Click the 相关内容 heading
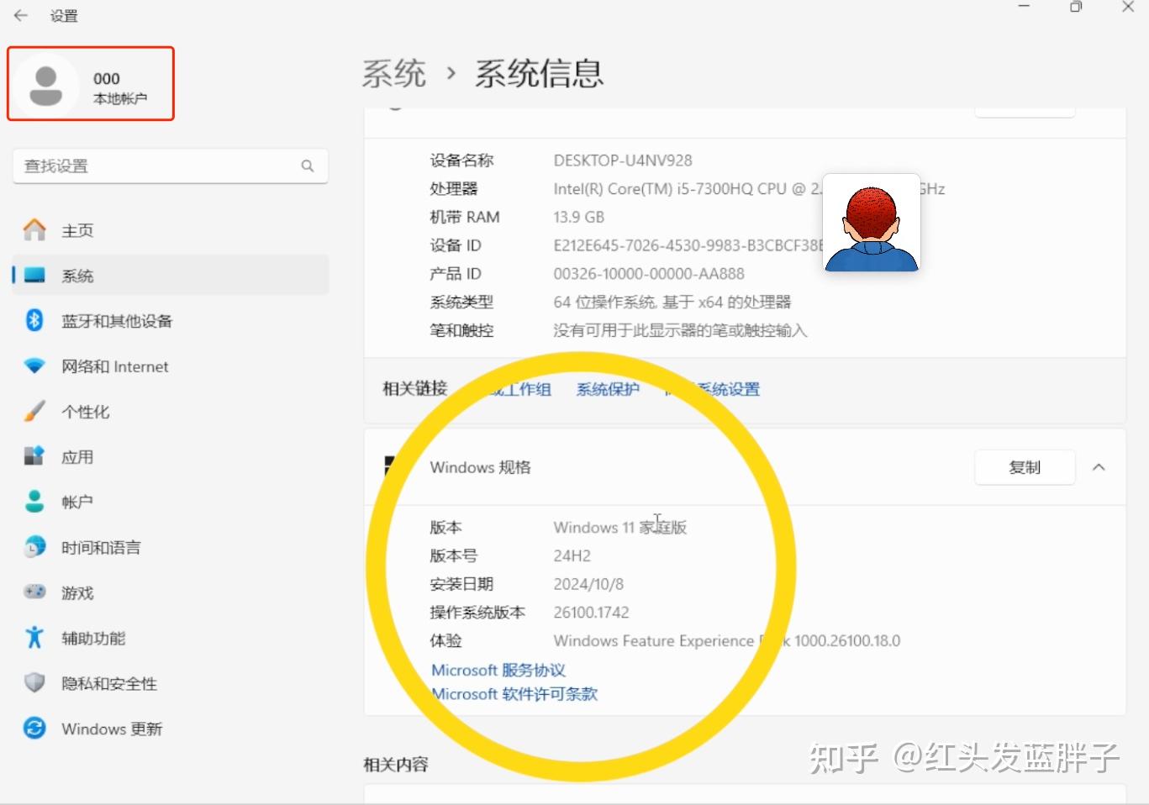Image resolution: width=1149 pixels, height=805 pixels. 396,765
